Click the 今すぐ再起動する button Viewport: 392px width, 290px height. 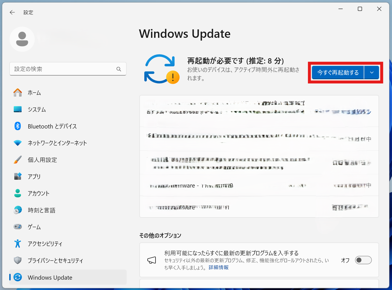tap(338, 73)
